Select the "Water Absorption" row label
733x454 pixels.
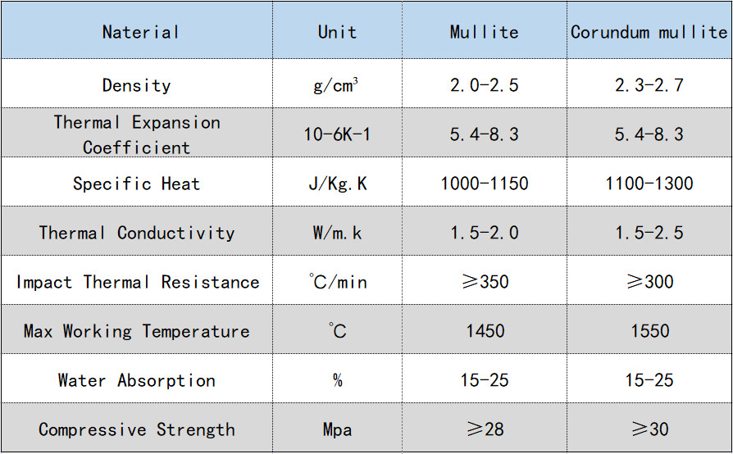pyautogui.click(x=136, y=380)
